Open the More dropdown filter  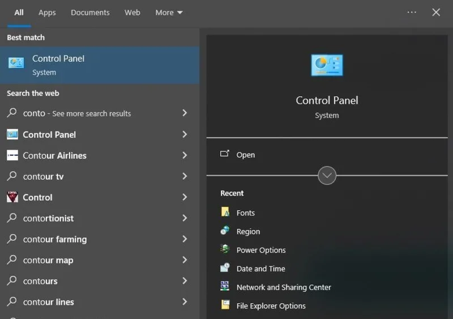(x=169, y=12)
